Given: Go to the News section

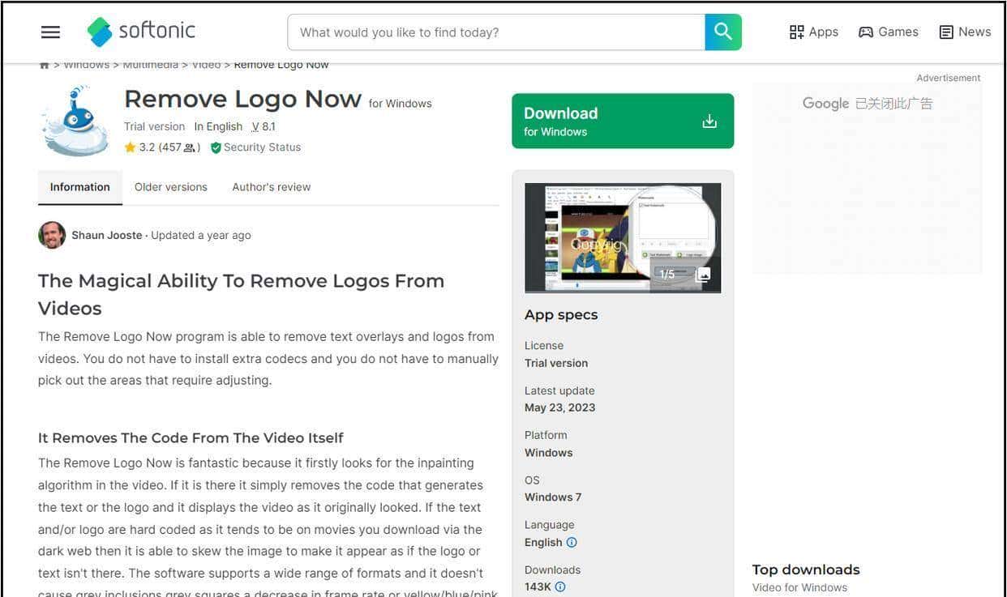Looking at the screenshot, I should point(965,32).
